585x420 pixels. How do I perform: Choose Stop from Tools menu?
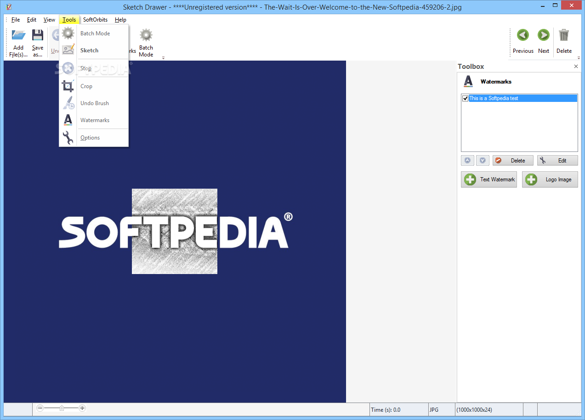[94, 68]
